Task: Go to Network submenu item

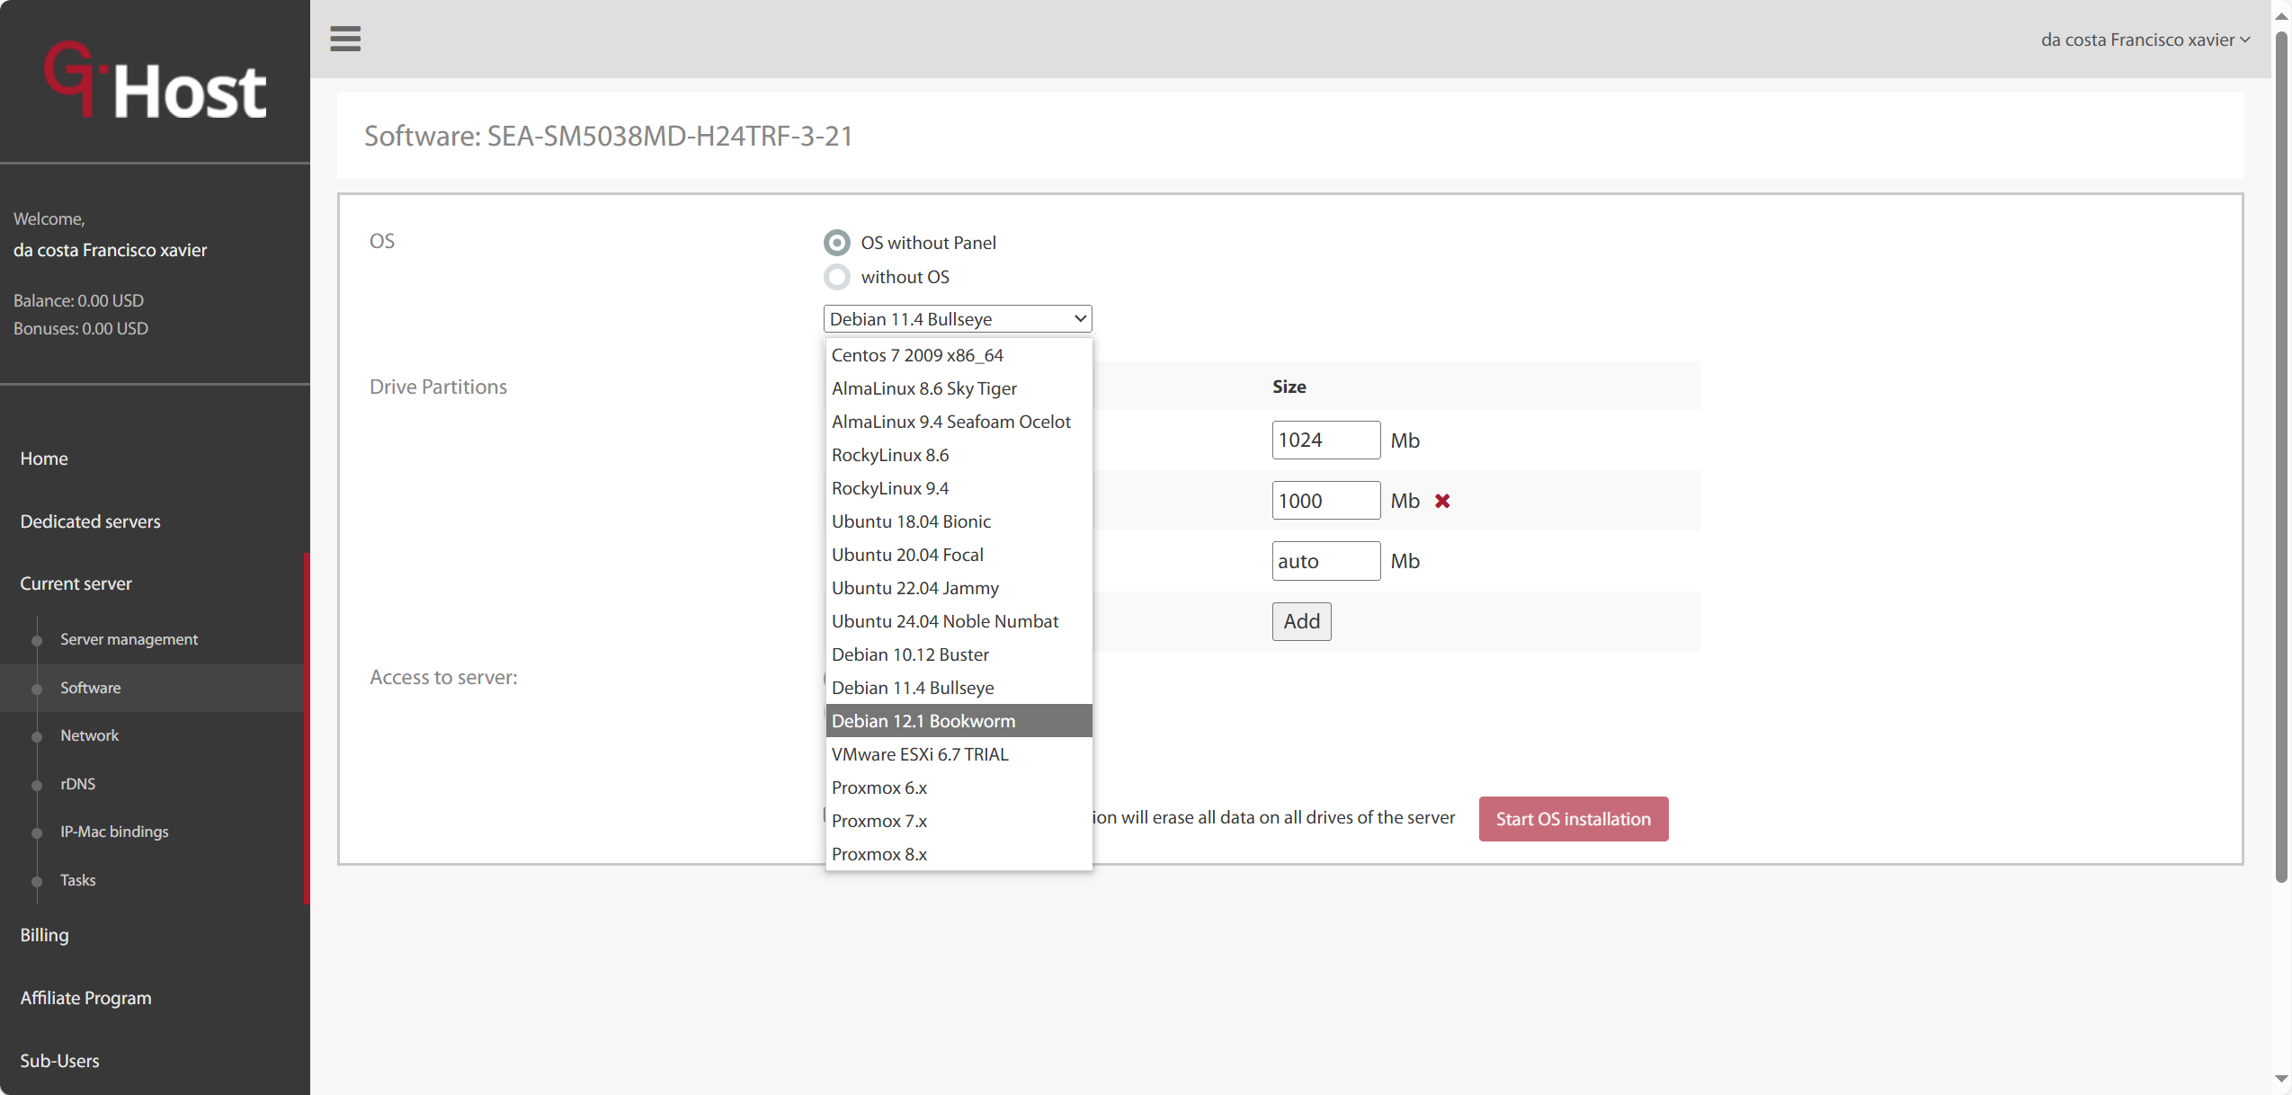Action: point(89,735)
